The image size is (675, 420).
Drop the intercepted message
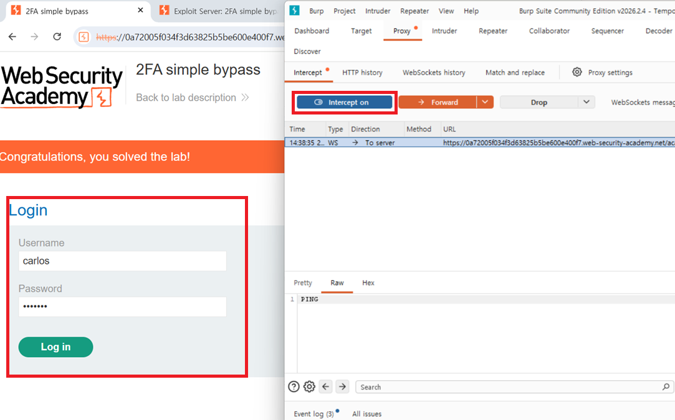pos(539,102)
